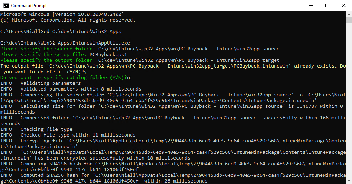Click 'Computed SHA256 hash' line ending 26 milliseconds

coord(173,178)
